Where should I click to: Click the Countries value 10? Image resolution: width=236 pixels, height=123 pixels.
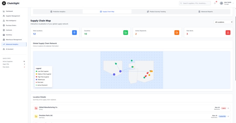85,34
